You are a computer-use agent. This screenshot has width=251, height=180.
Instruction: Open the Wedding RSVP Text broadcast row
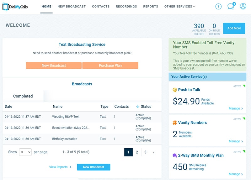pos(66,117)
